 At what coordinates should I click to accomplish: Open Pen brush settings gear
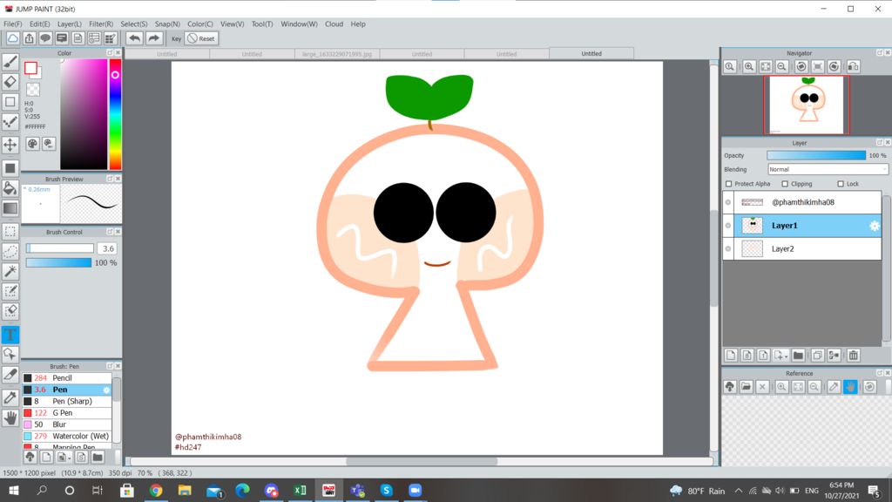106,390
